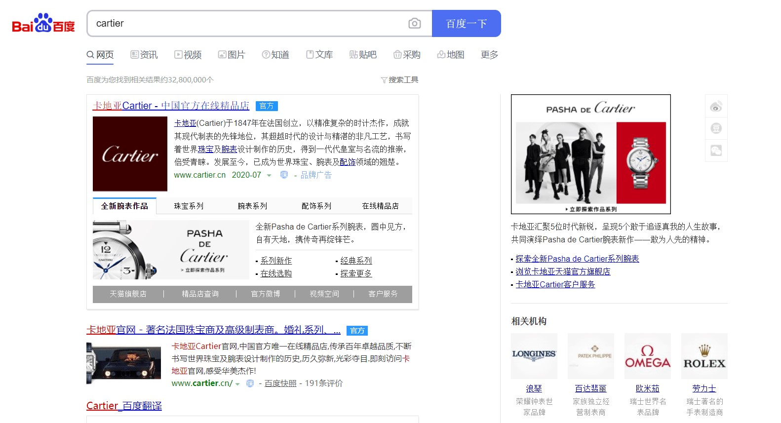Viewport: 781px width, 423px height.
Task: Click the 欧米茄 brand link
Action: pos(648,389)
